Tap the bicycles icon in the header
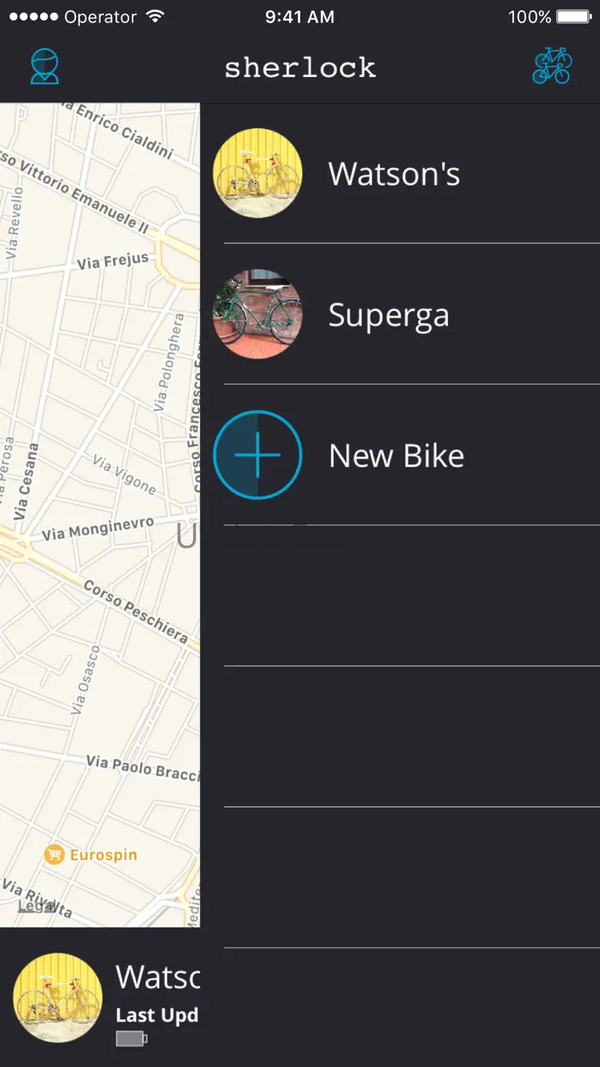The image size is (600, 1067). pyautogui.click(x=552, y=66)
